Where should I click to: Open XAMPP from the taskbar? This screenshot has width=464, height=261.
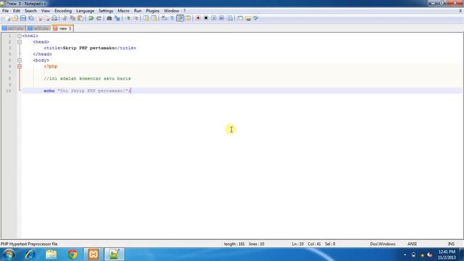click(x=94, y=254)
